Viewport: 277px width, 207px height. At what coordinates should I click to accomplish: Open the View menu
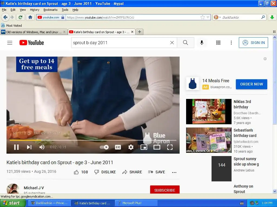[23, 10]
